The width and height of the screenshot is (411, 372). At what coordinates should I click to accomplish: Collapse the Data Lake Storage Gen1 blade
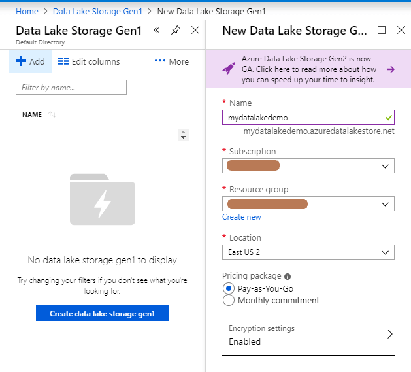pyautogui.click(x=156, y=30)
